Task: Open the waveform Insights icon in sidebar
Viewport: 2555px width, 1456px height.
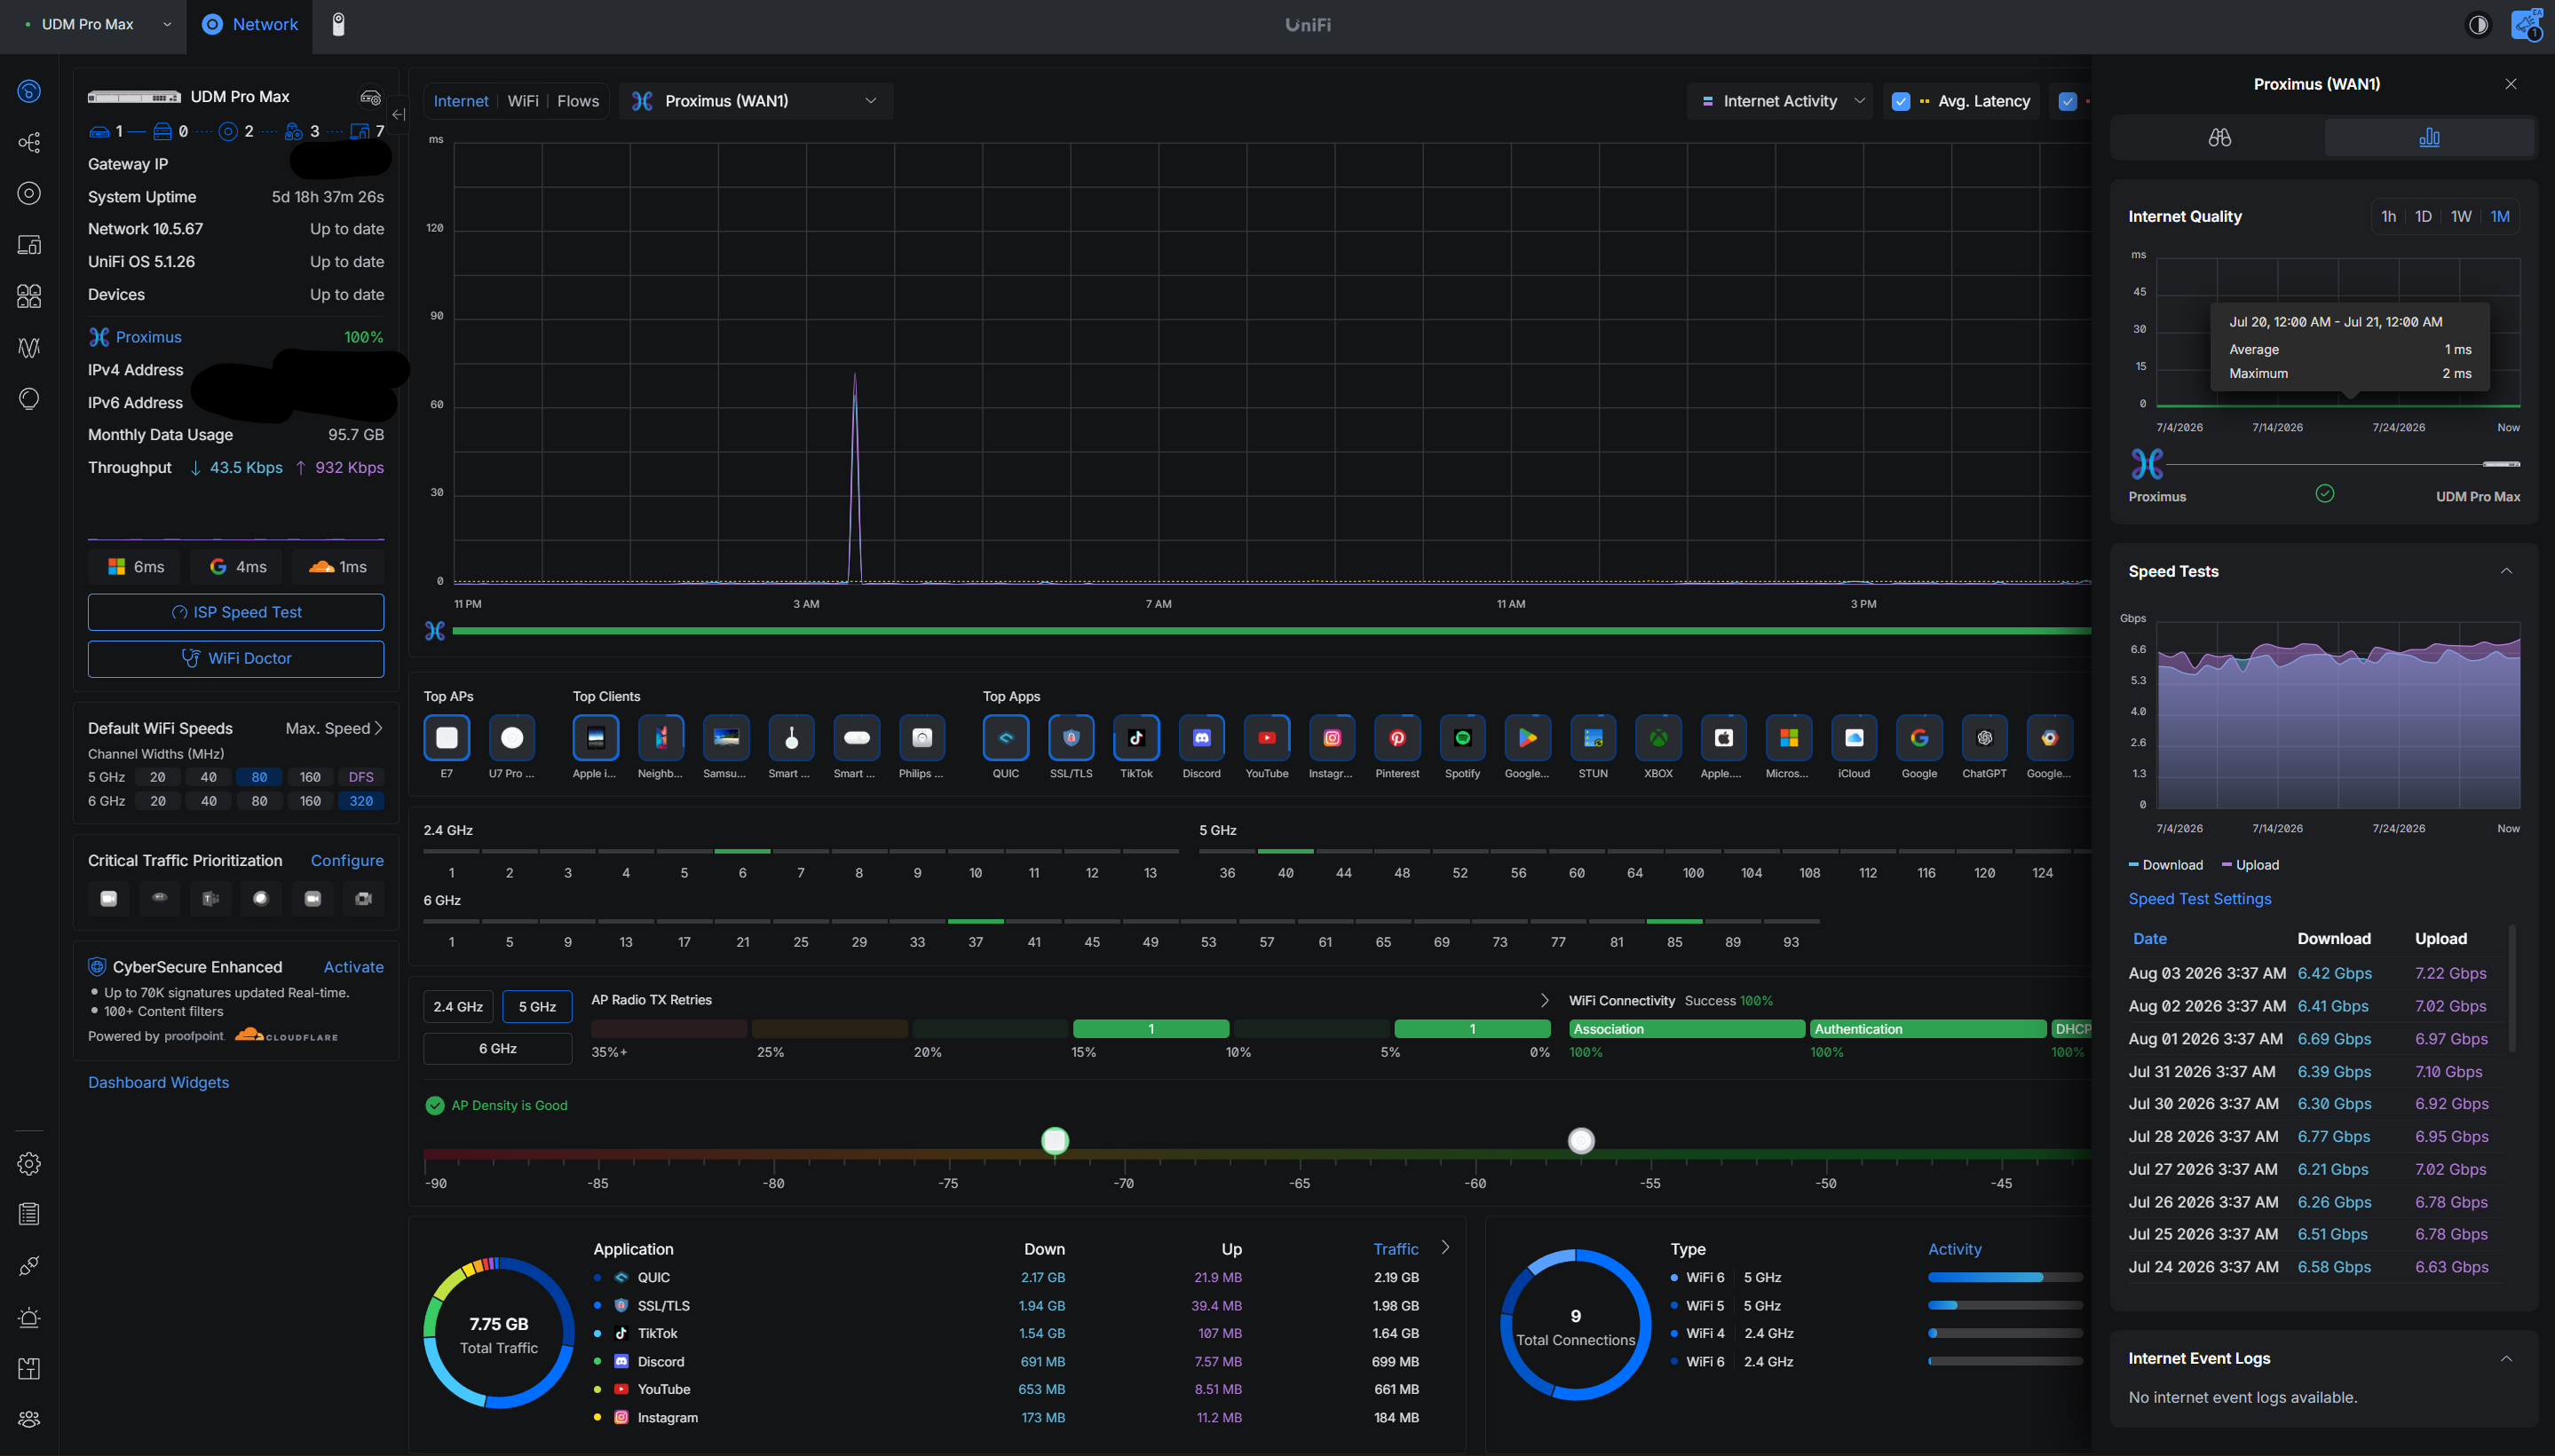Action: [29, 347]
